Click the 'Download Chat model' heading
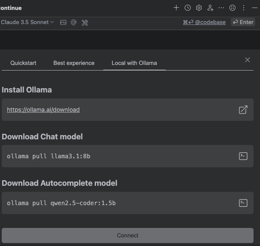 pos(42,137)
